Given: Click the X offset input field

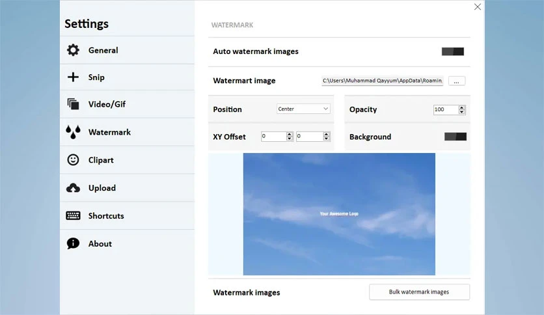Looking at the screenshot, I should (274, 136).
